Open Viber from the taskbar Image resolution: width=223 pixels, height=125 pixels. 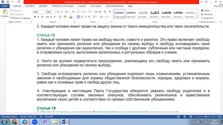45,122
